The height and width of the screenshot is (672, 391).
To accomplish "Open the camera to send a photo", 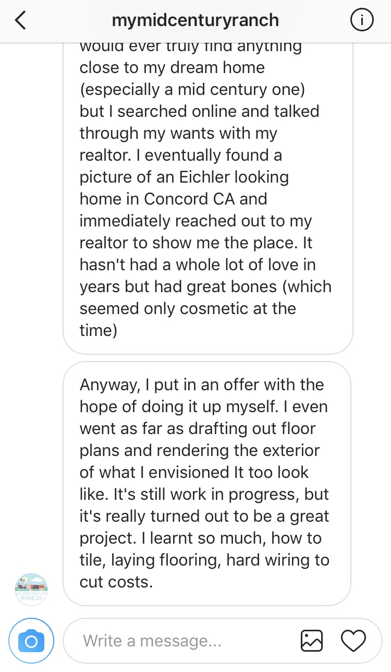I will click(x=31, y=640).
